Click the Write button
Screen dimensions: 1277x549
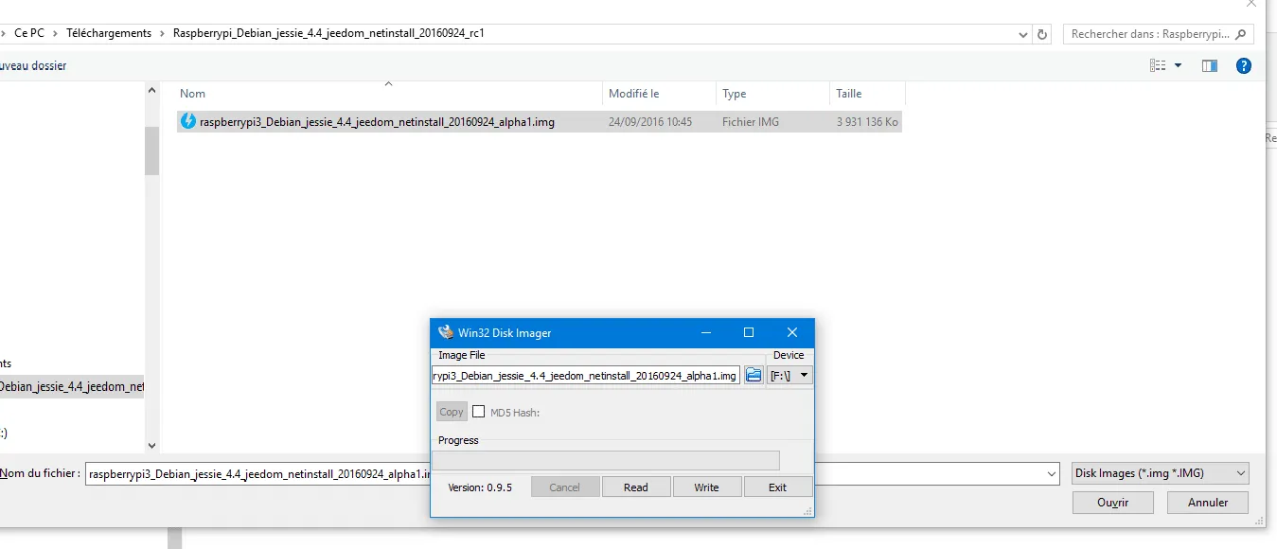[x=706, y=487]
